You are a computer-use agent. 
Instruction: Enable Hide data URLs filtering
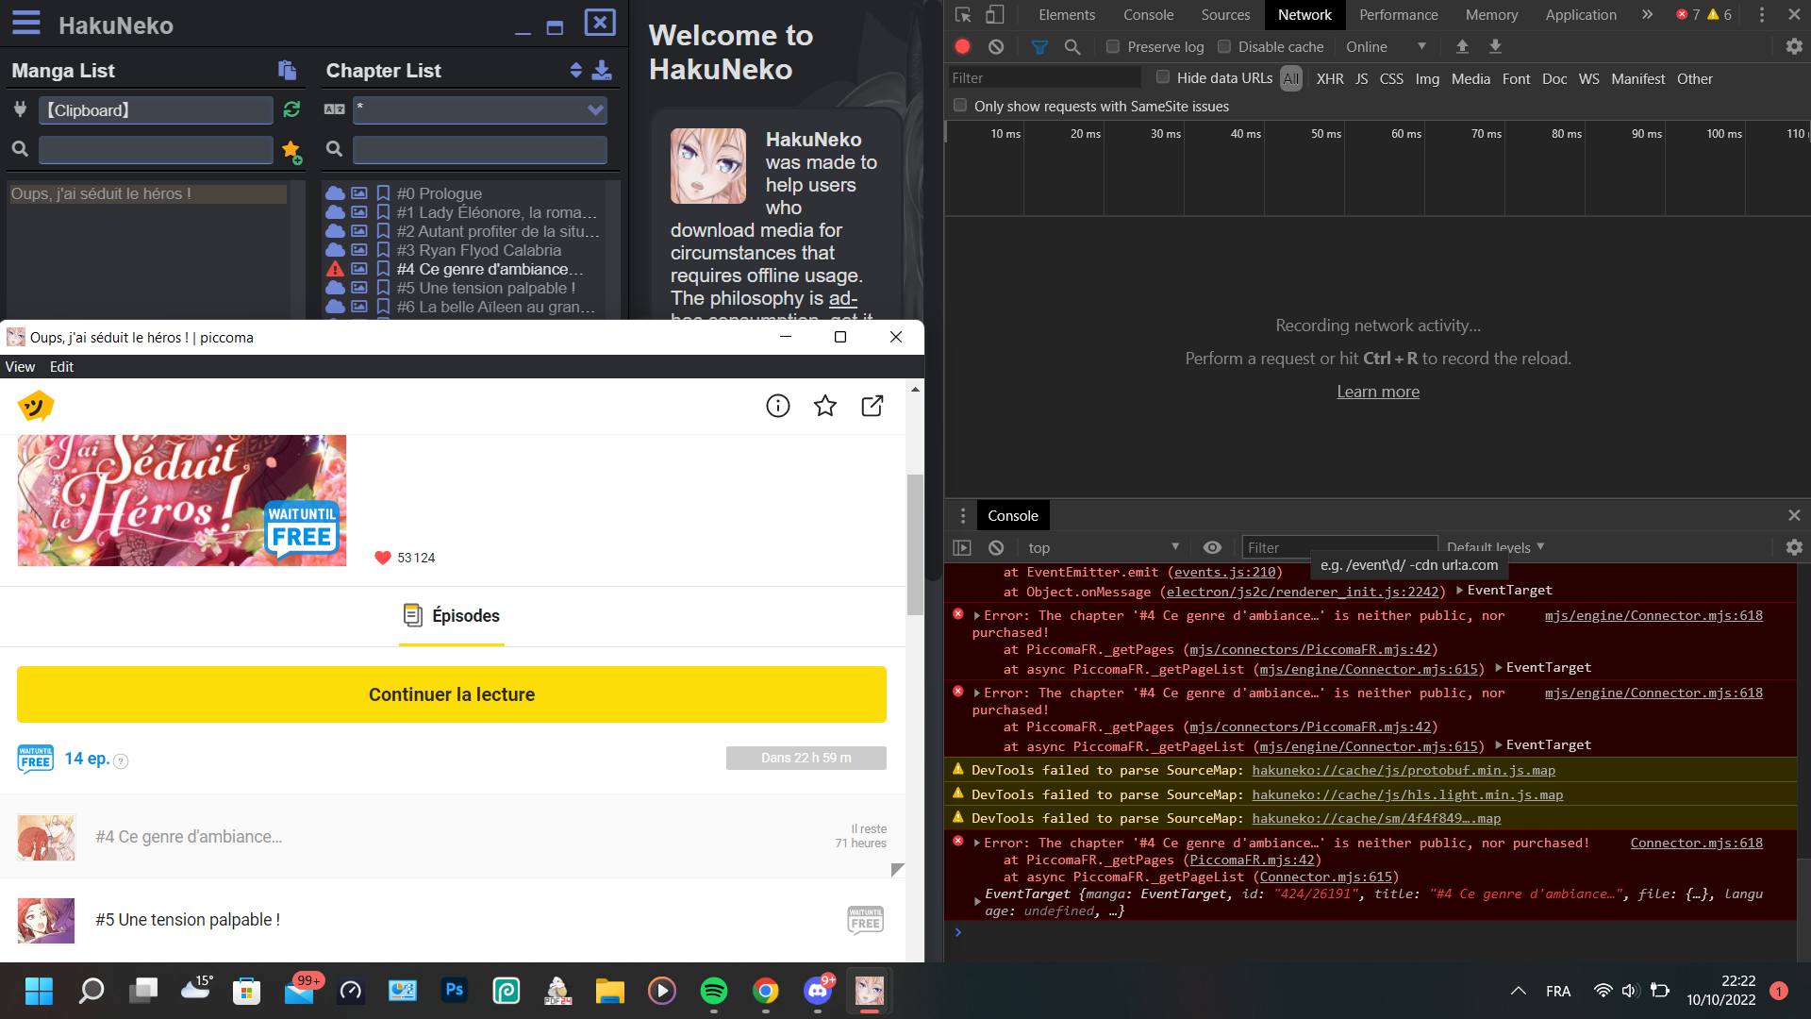(x=1163, y=77)
